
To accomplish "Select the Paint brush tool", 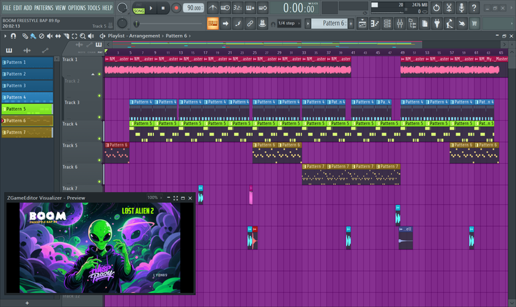I will (x=33, y=36).
